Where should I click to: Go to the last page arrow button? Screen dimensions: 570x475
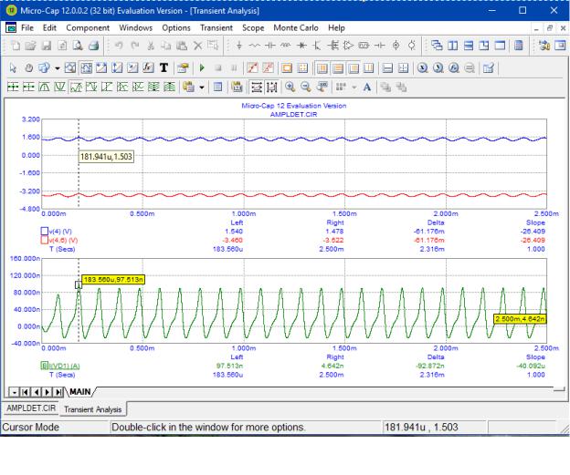(58, 392)
